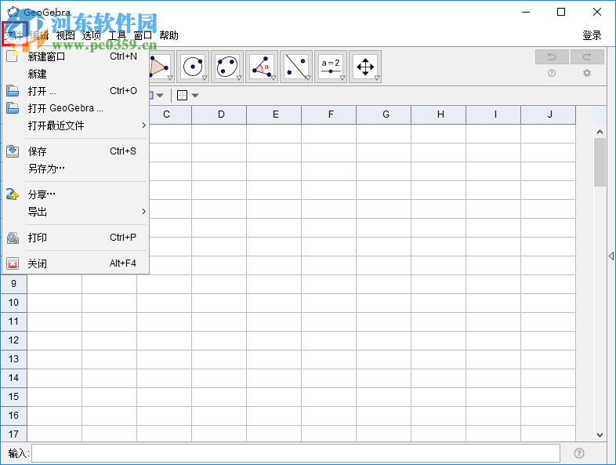The height and width of the screenshot is (465, 616).
Task: Click the cell borders style icon
Action: 183,95
